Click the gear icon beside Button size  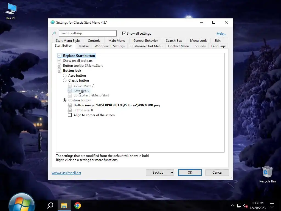click(69, 110)
